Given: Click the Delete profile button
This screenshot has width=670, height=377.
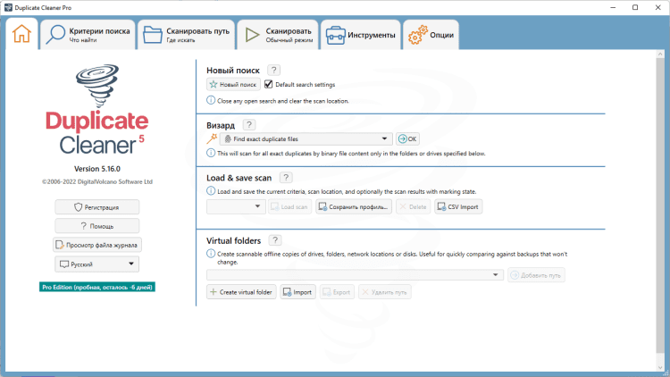Looking at the screenshot, I should 413,207.
